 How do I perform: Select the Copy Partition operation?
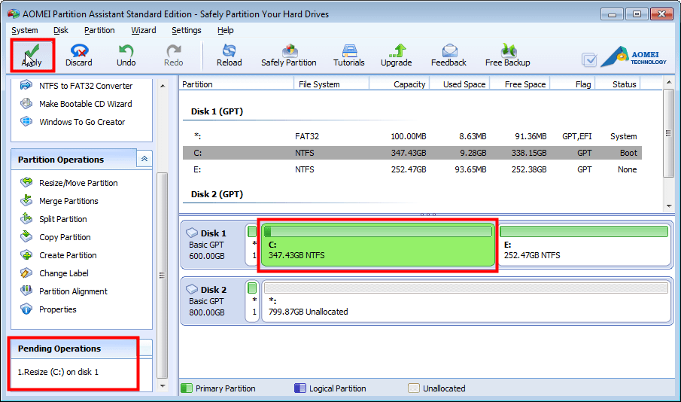pyautogui.click(x=55, y=237)
